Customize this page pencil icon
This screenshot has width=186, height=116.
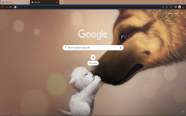click(183, 112)
